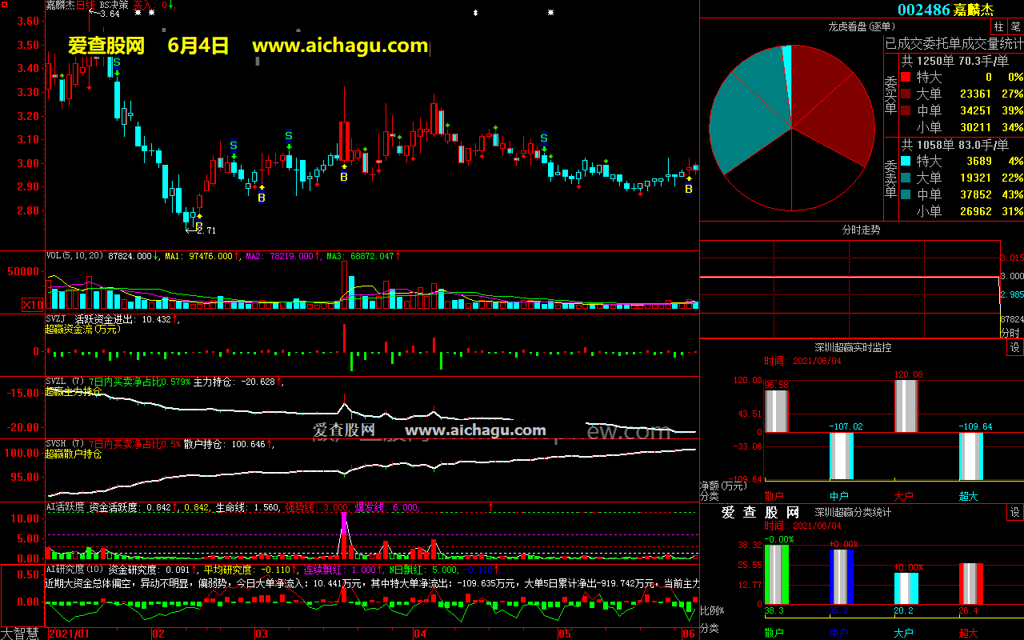Image resolution: width=1024 pixels, height=640 pixels.
Task: Click the 002486 嘉麟杰 stock title
Action: point(946,10)
